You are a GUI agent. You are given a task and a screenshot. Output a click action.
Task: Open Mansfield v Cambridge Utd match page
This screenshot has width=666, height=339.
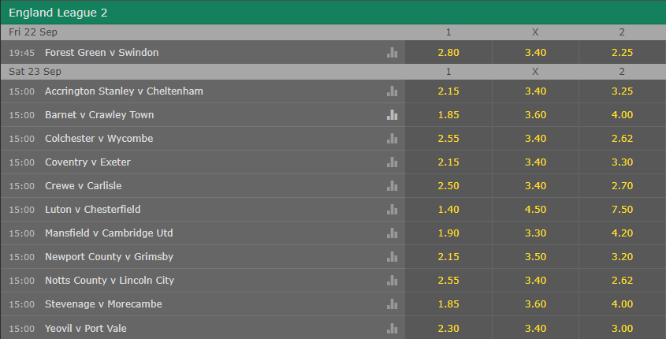point(109,233)
